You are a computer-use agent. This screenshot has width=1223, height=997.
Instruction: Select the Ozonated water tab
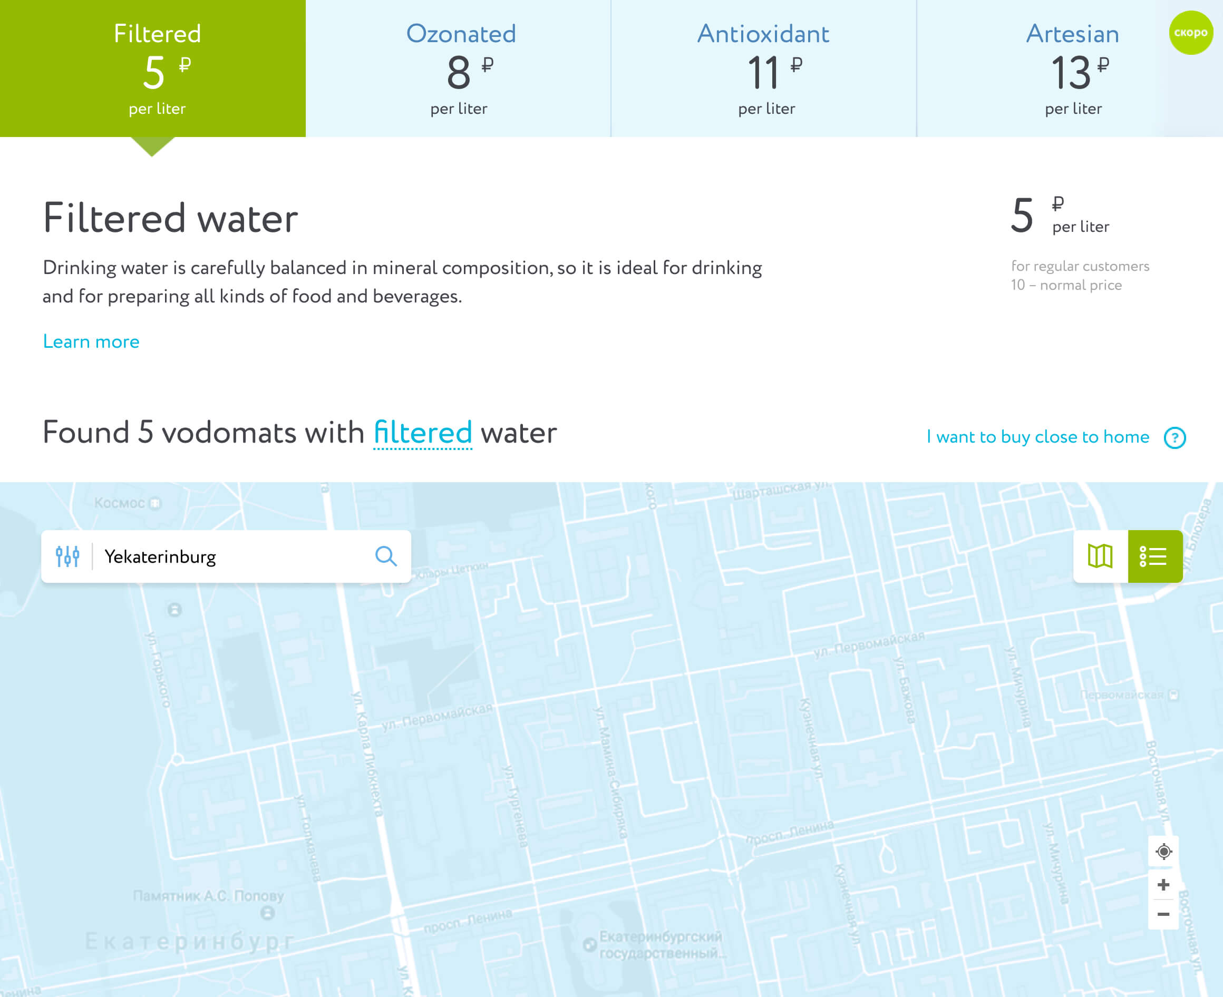pos(459,69)
